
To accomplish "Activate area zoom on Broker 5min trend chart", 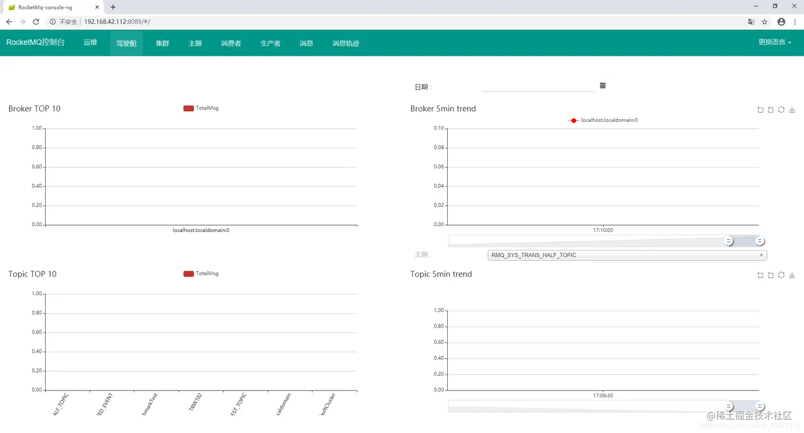I will pos(760,110).
